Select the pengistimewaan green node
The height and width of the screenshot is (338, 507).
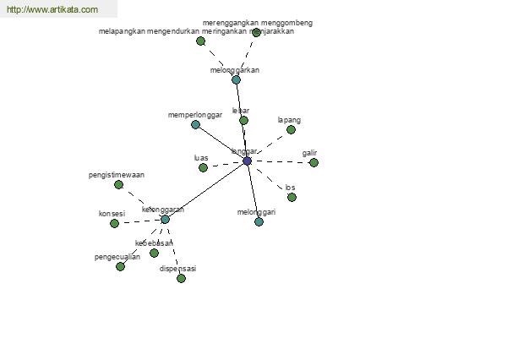(x=118, y=185)
